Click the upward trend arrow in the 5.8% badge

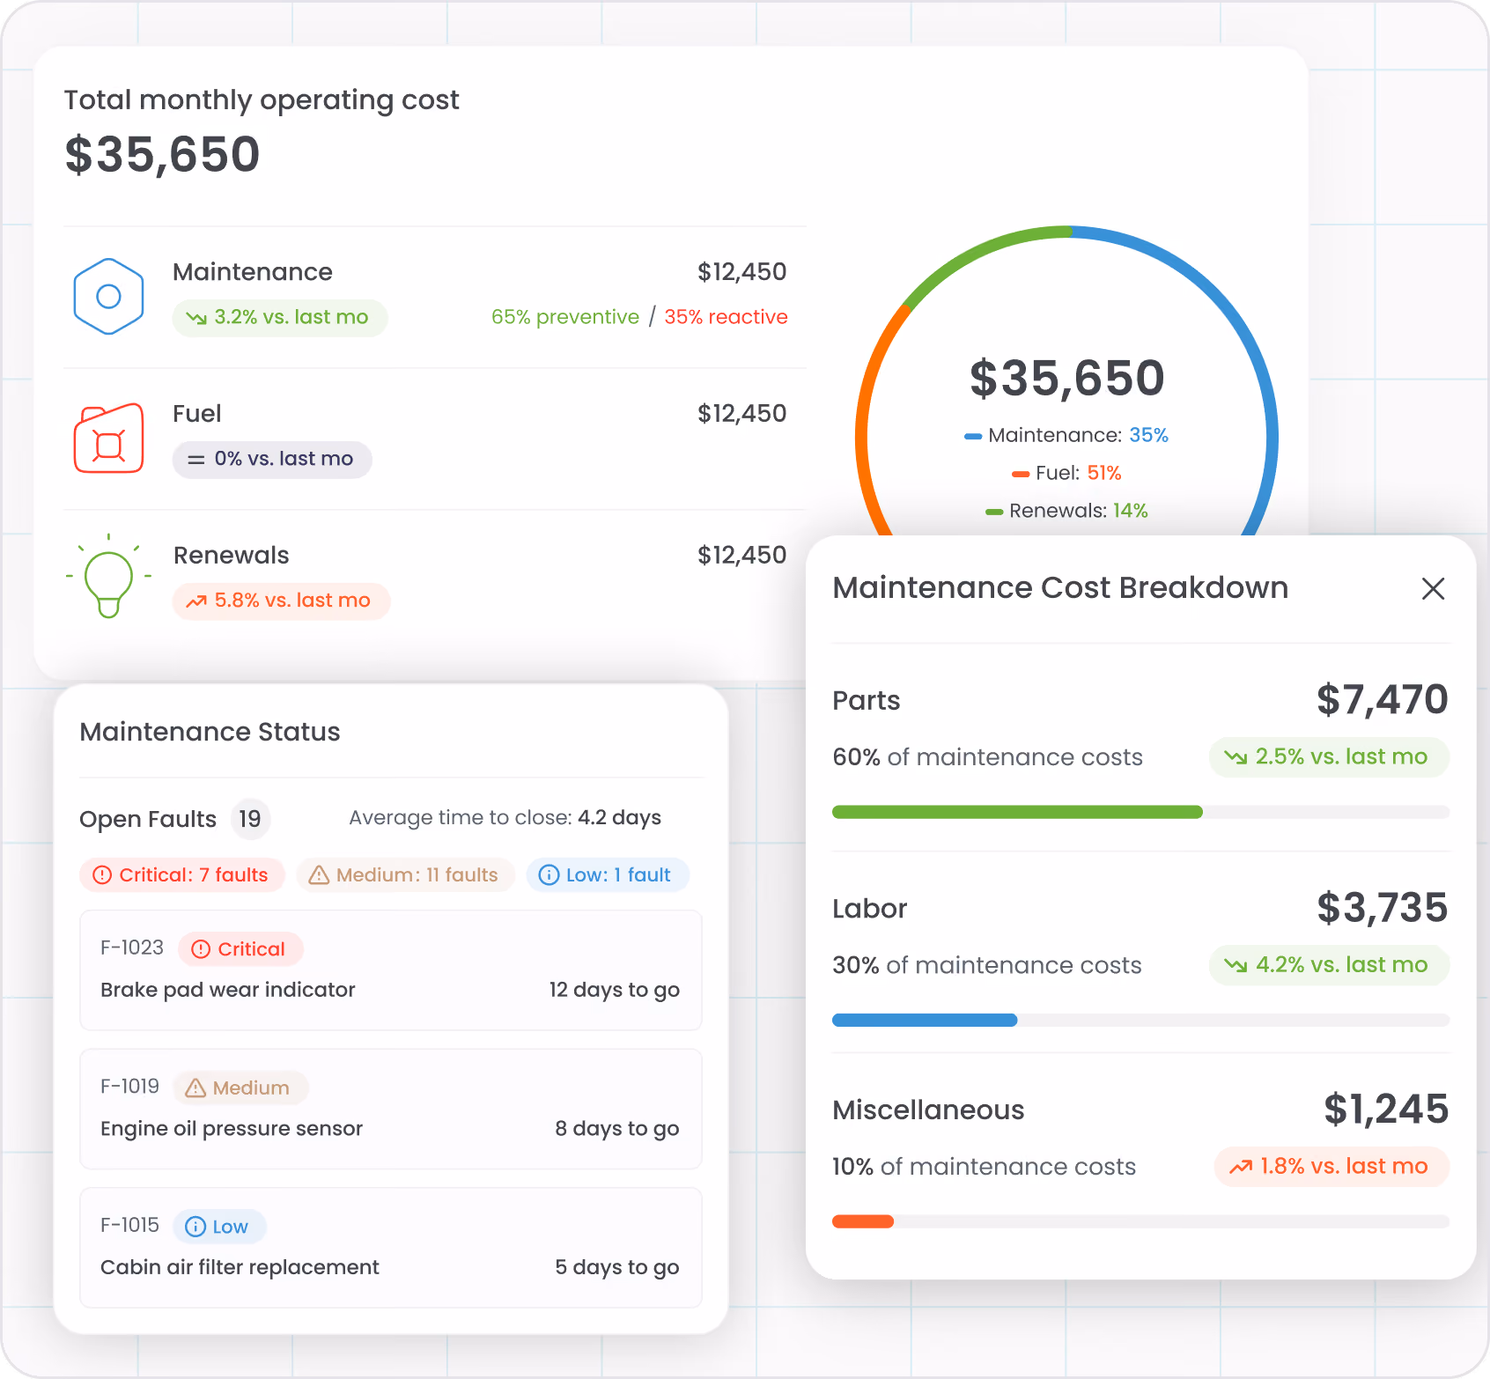195,601
